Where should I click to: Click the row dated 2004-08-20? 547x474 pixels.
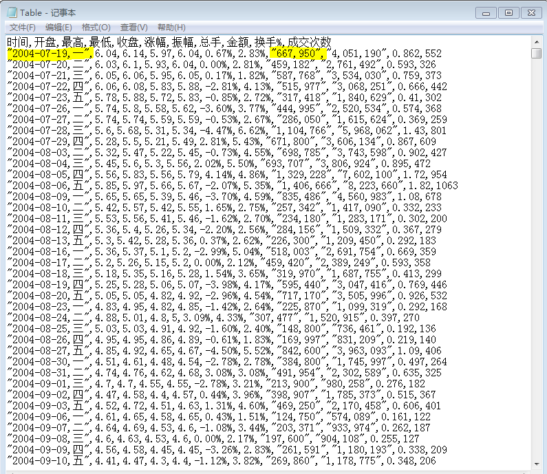point(227,296)
